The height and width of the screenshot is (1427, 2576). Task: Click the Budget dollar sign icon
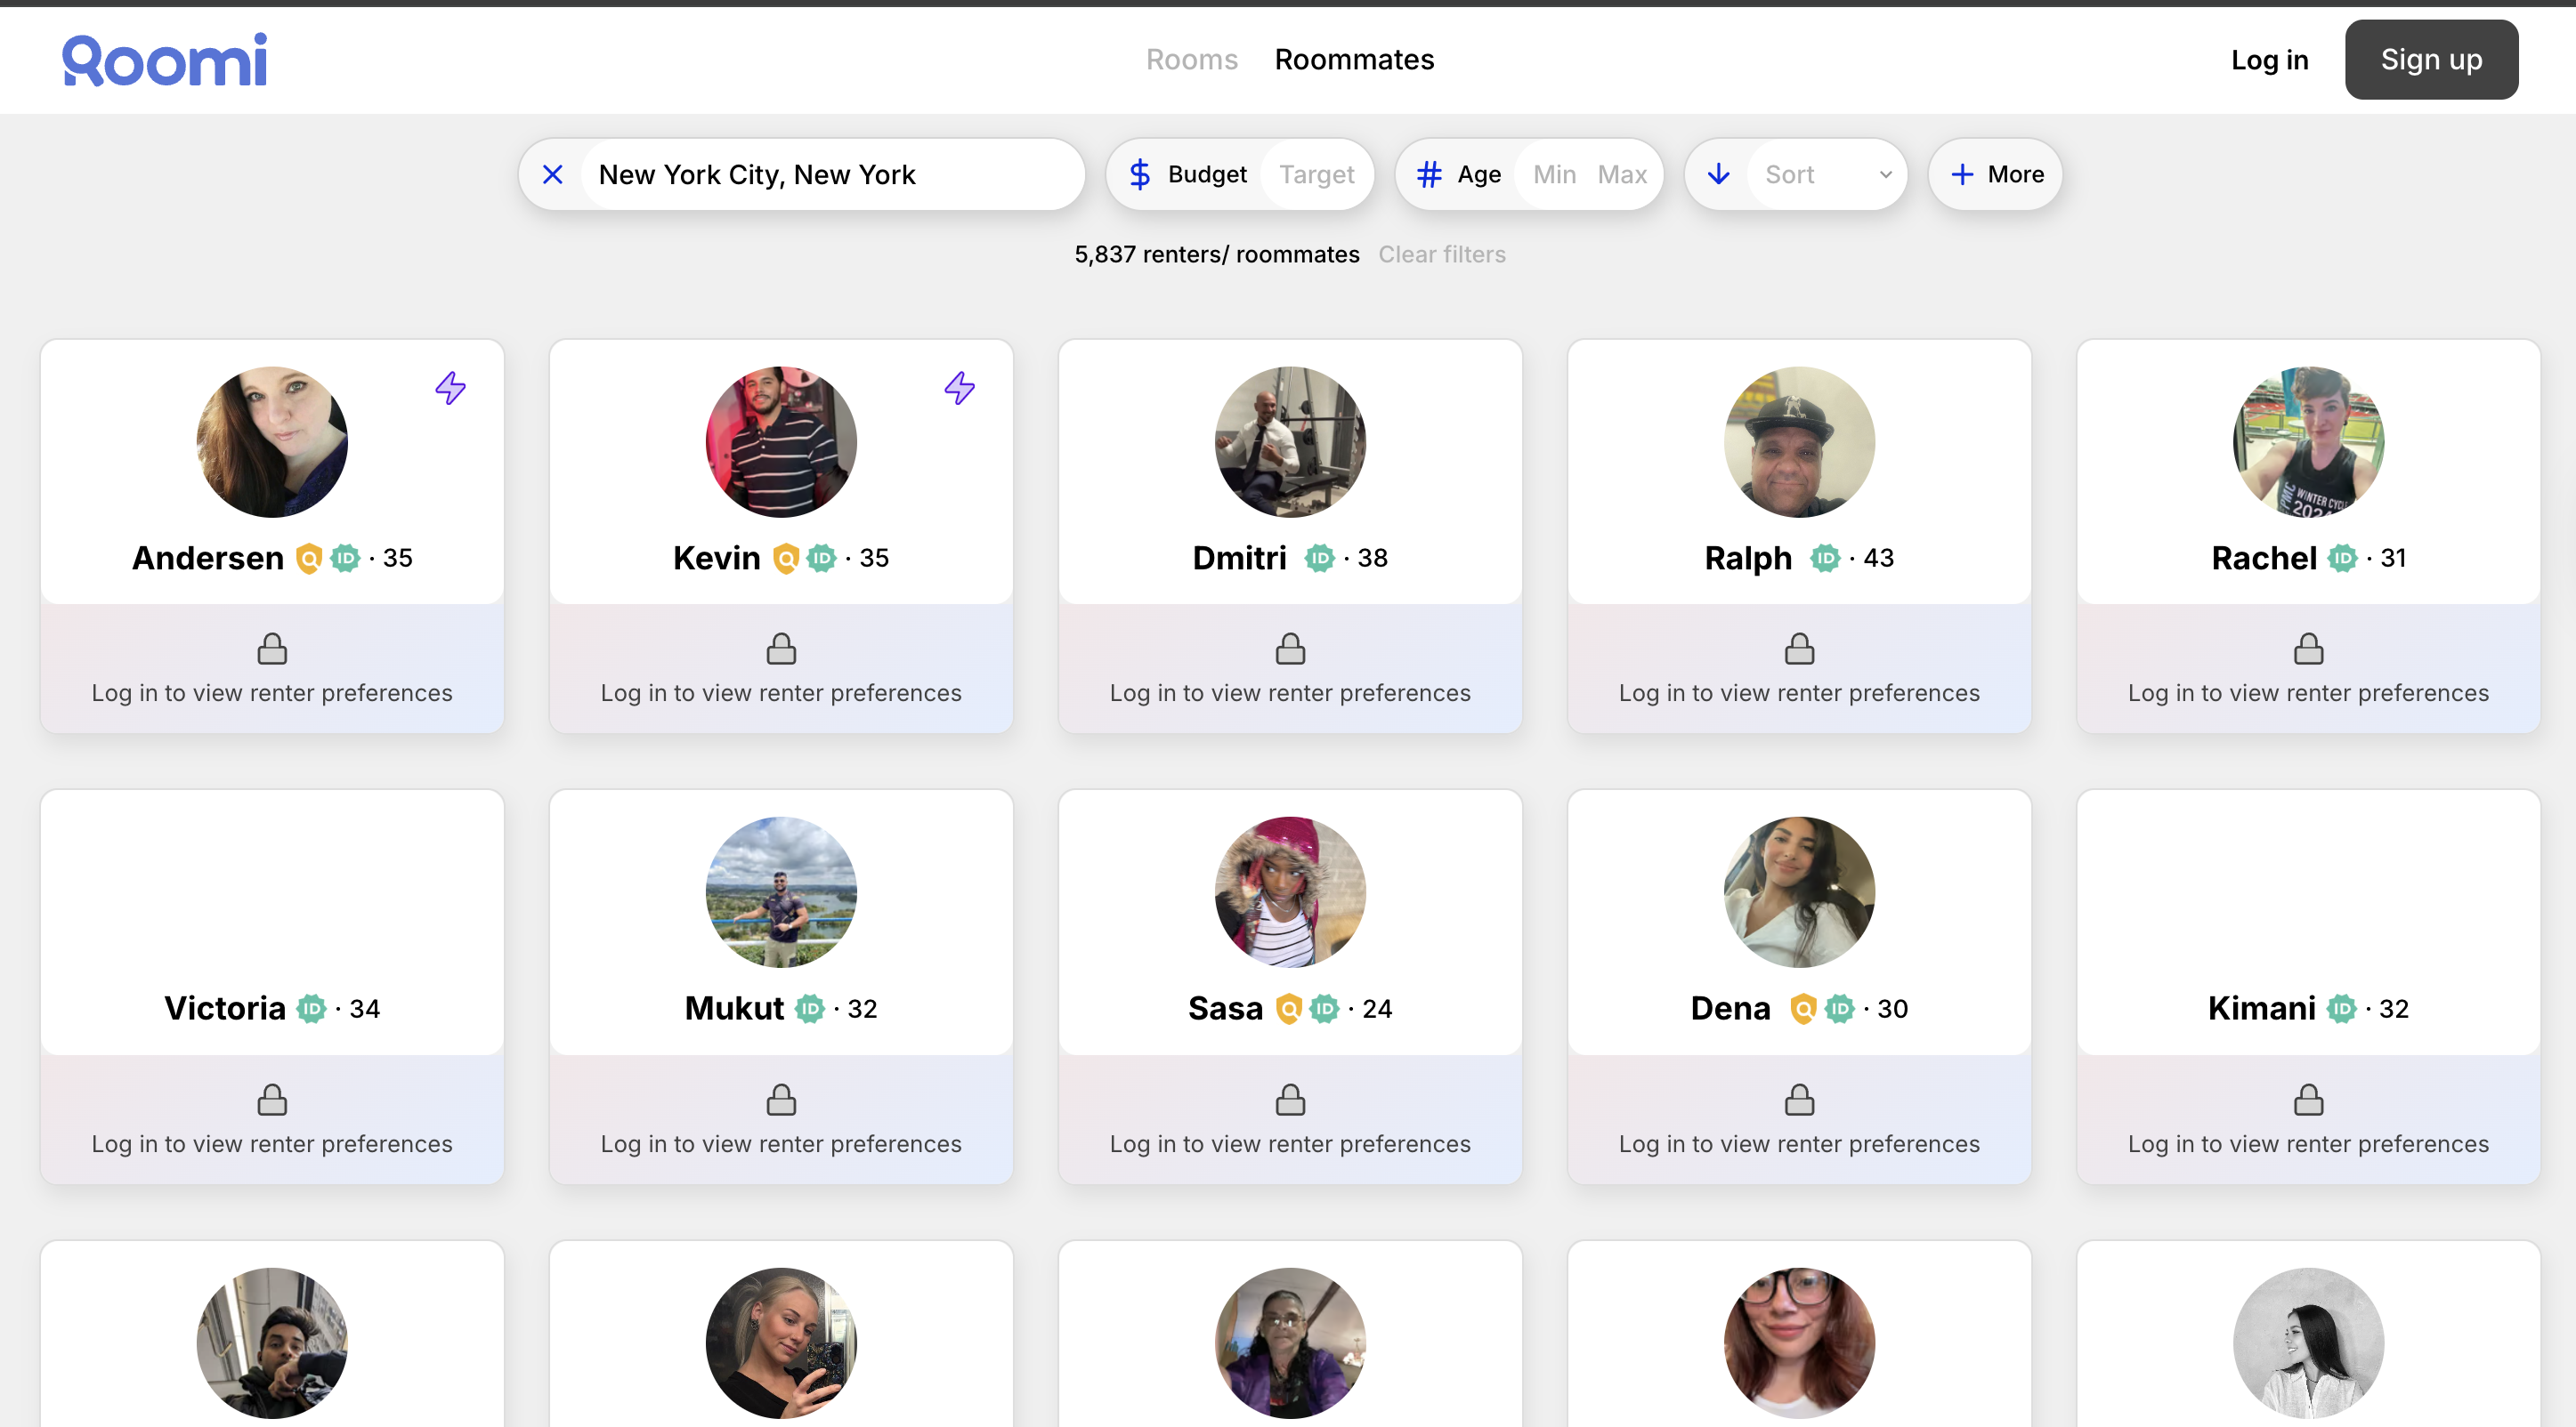(1139, 175)
